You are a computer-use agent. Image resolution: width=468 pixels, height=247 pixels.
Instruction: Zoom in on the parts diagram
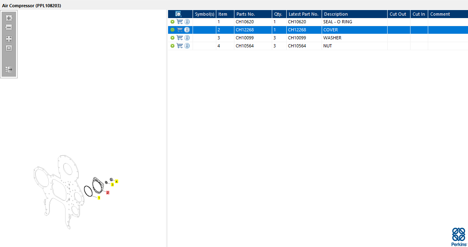(9, 18)
